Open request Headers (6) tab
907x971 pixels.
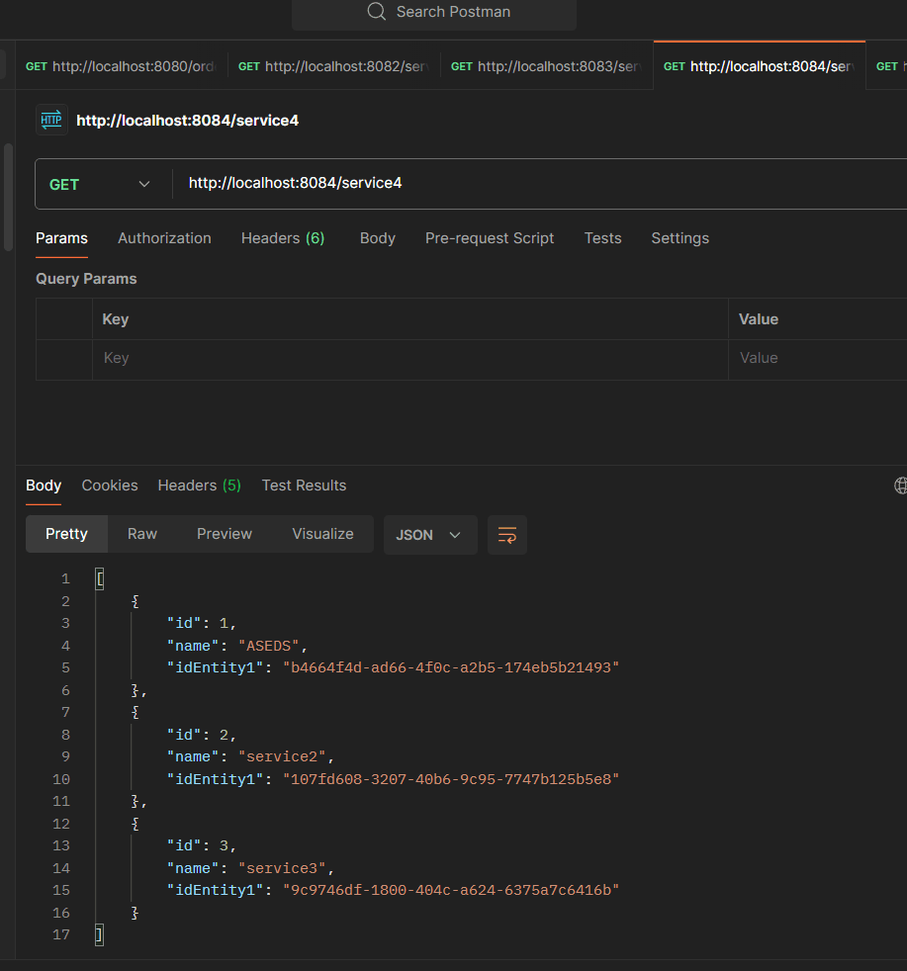[283, 238]
